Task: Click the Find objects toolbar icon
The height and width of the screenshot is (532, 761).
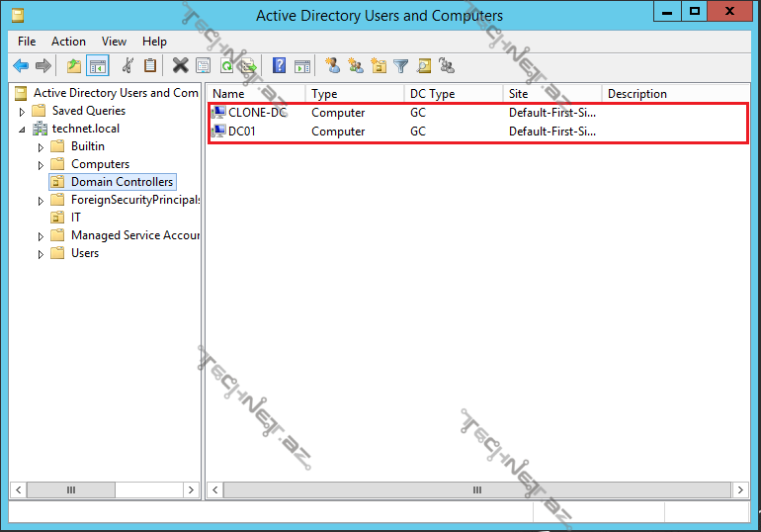Action: click(x=424, y=66)
